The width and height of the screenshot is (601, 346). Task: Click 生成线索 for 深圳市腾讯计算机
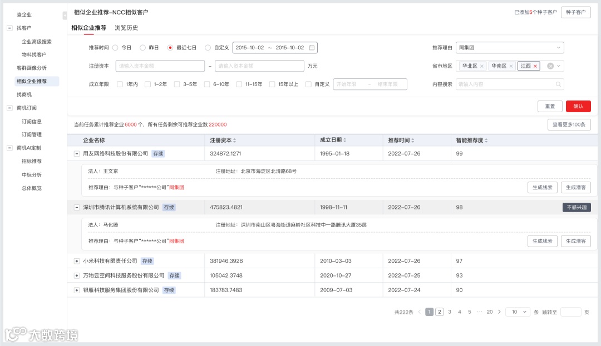[543, 241]
